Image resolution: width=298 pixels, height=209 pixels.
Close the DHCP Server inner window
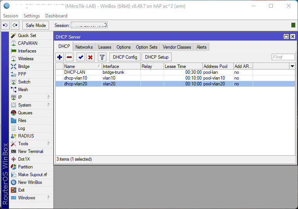point(293,37)
